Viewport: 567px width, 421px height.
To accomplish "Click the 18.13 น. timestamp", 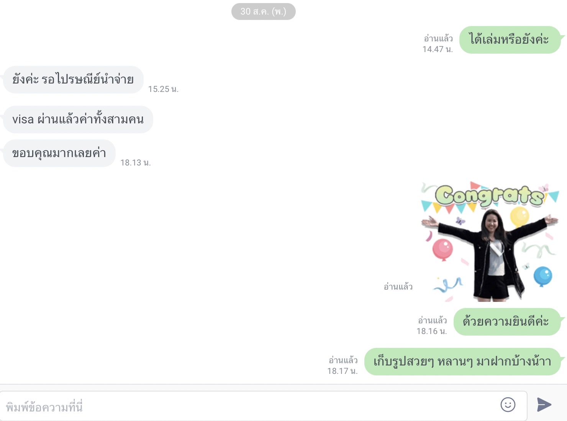I will 136,163.
